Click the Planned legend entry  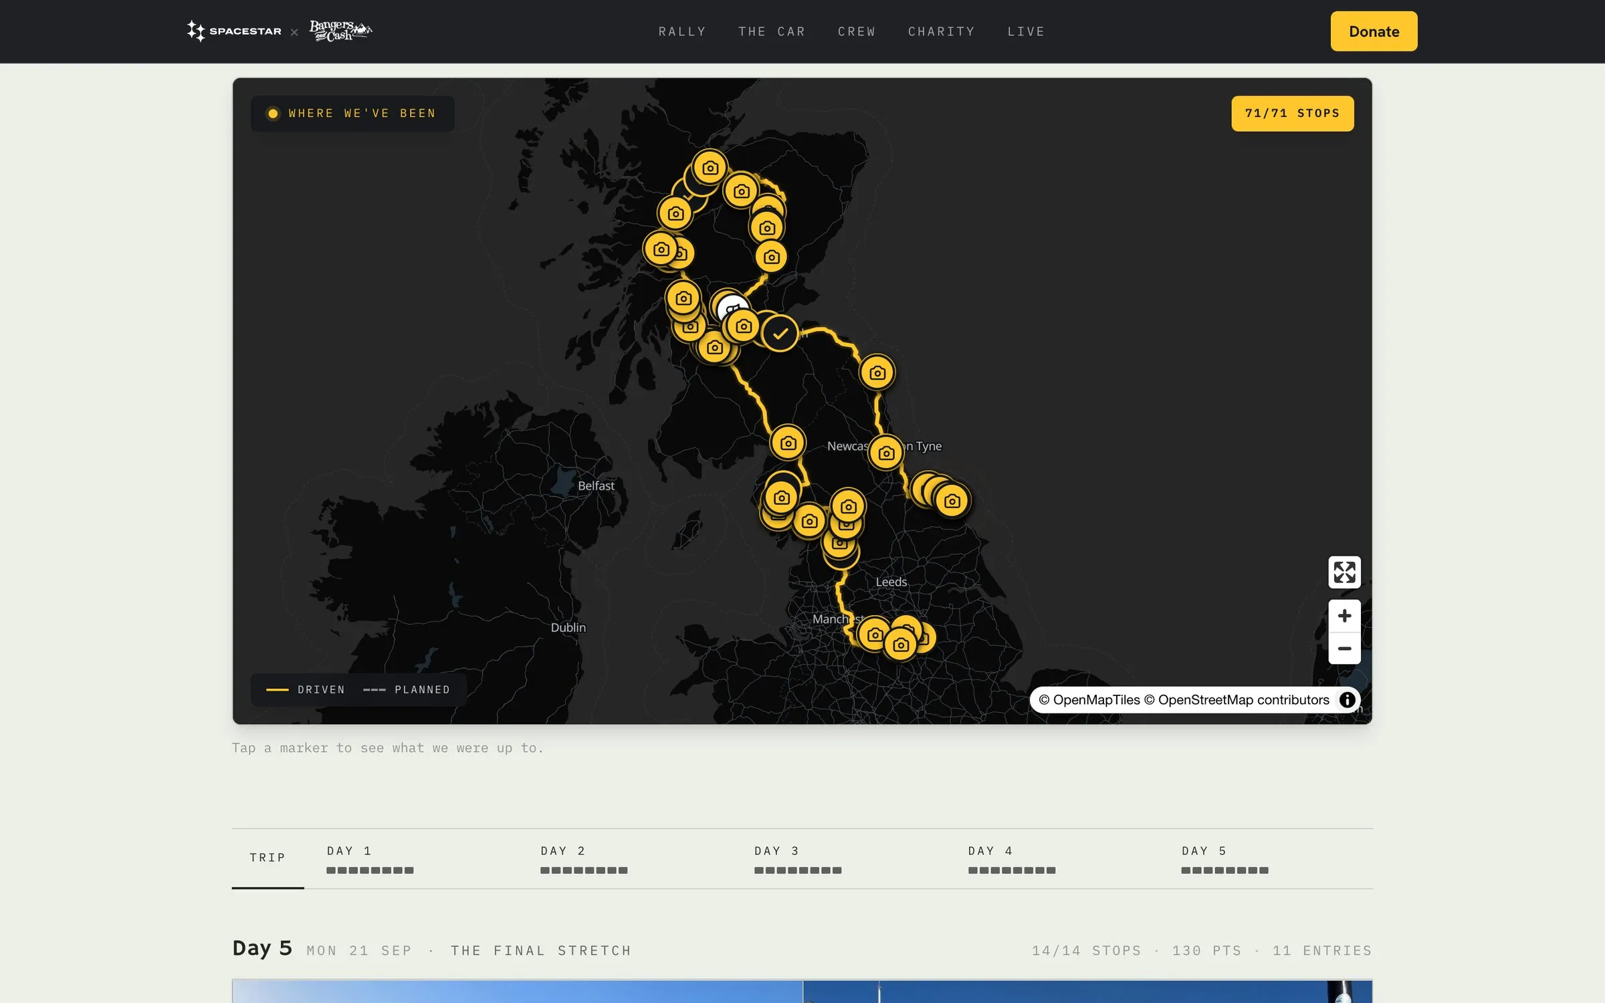click(407, 689)
